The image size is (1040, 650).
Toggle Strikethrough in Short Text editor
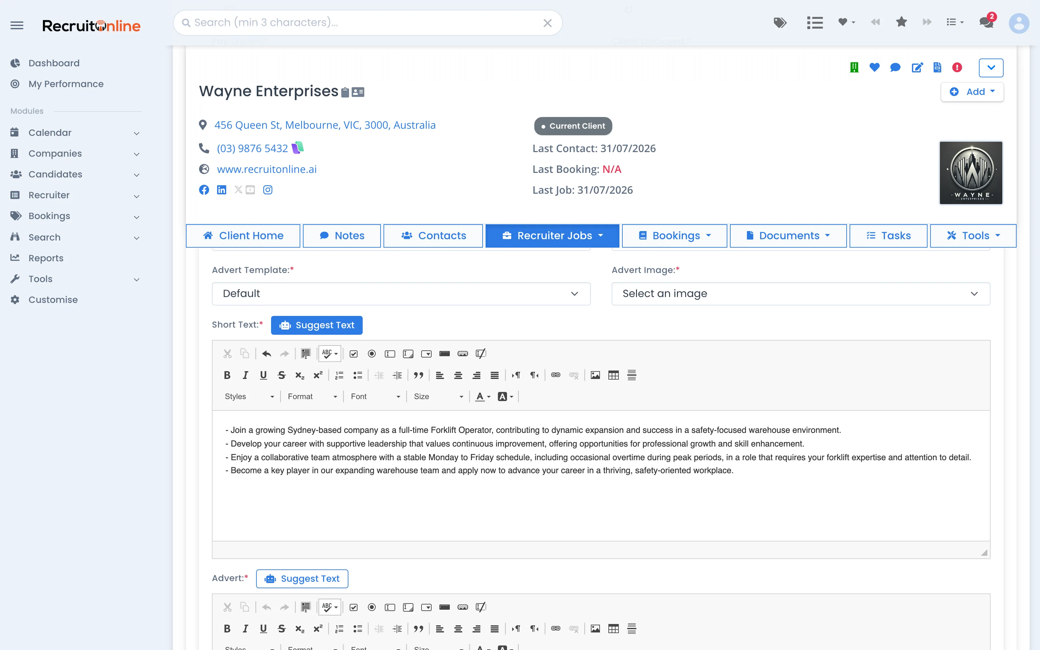pos(281,375)
